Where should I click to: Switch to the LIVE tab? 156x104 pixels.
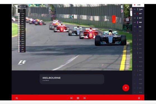pyautogui.click(x=138, y=5)
